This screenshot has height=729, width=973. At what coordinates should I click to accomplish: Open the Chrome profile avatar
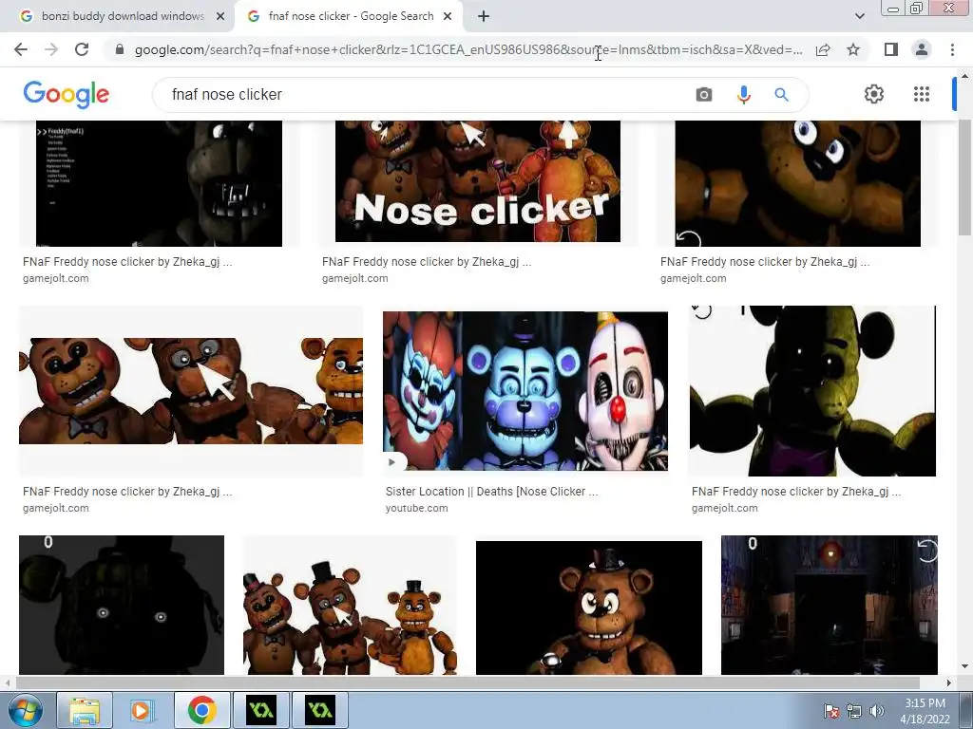922,49
